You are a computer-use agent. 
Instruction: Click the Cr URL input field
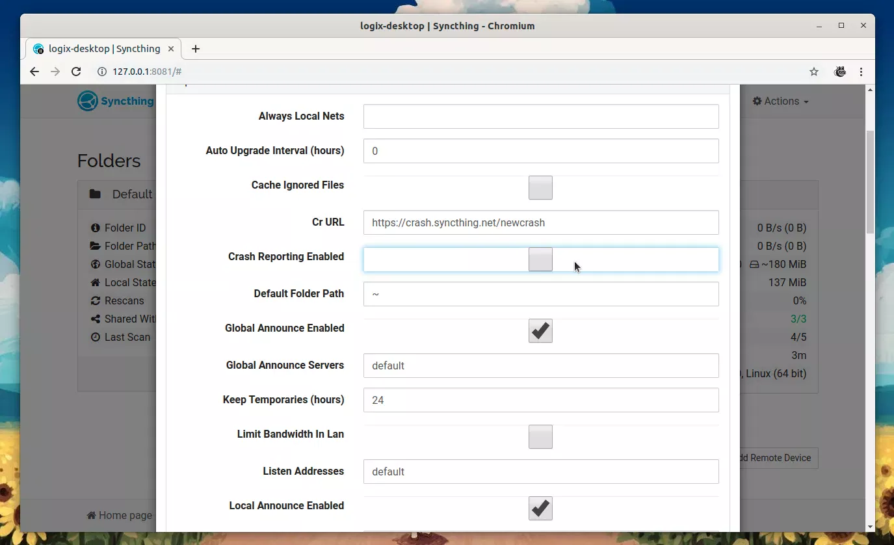[x=540, y=222]
